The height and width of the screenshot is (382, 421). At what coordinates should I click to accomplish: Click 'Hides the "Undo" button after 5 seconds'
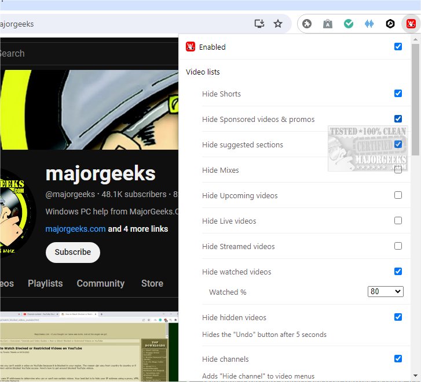pyautogui.click(x=264, y=335)
